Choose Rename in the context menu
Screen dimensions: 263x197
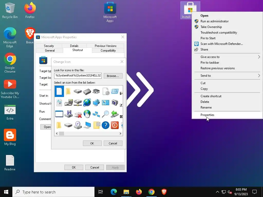coord(227,107)
